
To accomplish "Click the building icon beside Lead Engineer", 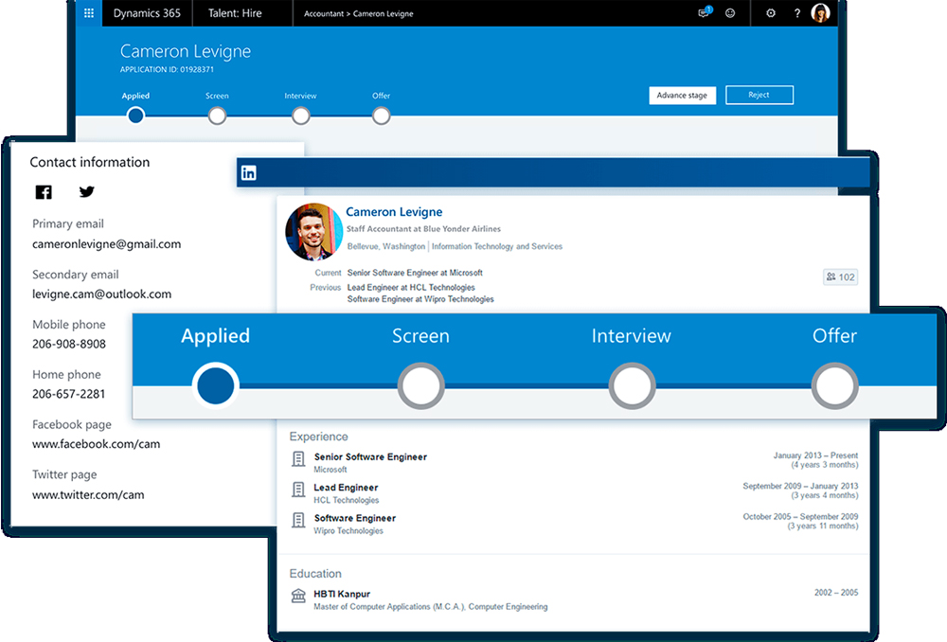I will click(298, 490).
